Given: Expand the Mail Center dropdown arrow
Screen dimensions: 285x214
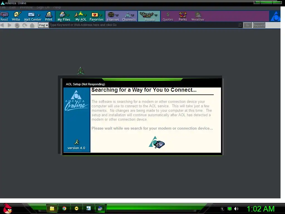Looking at the screenshot, I should [38, 15].
